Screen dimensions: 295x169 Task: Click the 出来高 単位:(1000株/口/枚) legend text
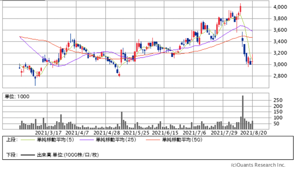coord(68,155)
